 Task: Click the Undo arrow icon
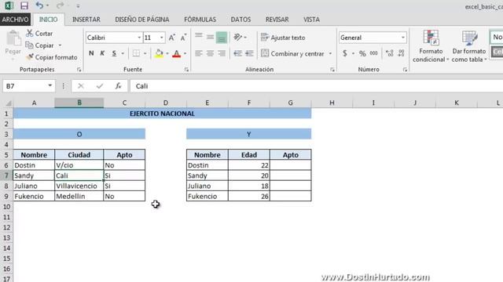coord(39,5)
